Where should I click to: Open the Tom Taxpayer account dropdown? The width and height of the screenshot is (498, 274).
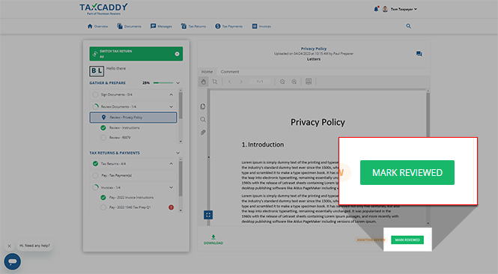click(404, 9)
